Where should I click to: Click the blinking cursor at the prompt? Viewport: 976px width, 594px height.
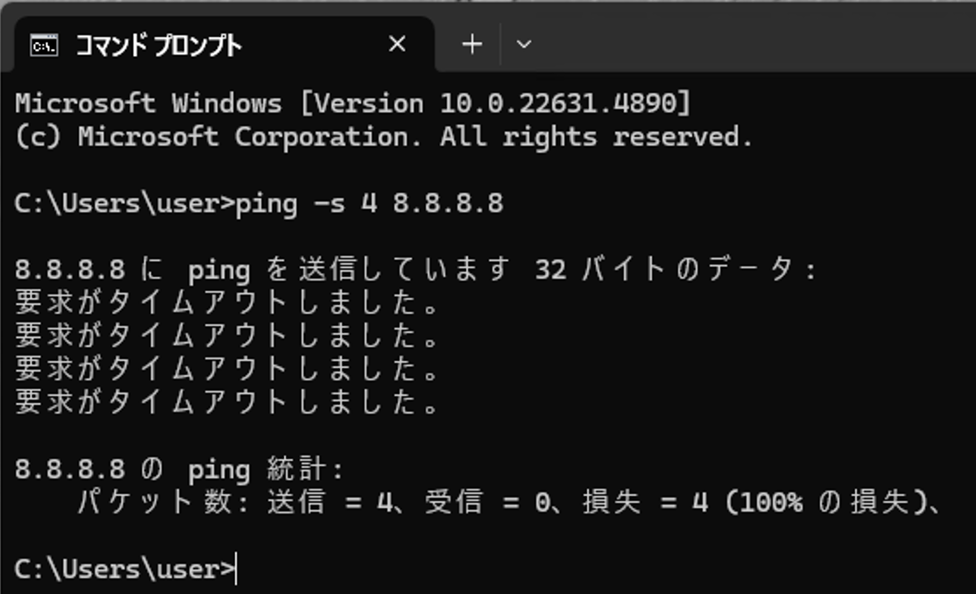click(235, 568)
